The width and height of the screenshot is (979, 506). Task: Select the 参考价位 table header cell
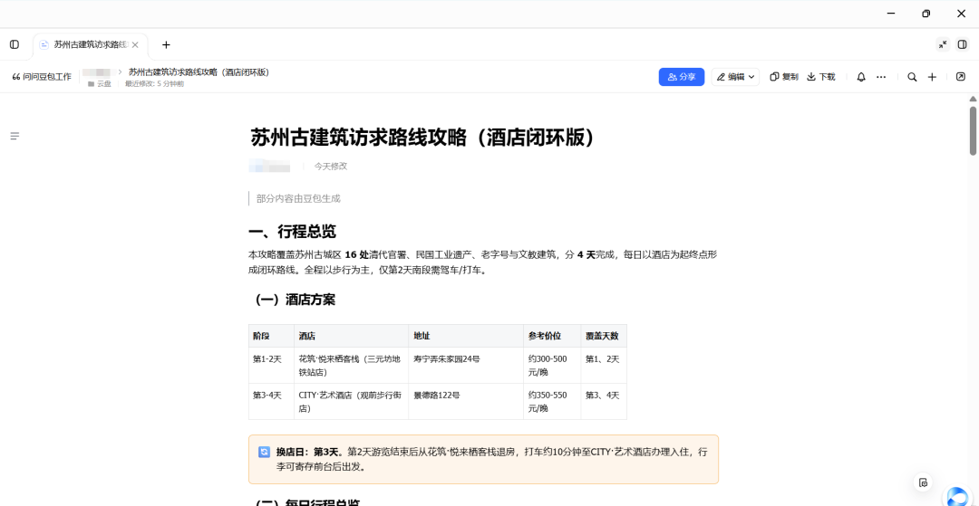pos(552,336)
